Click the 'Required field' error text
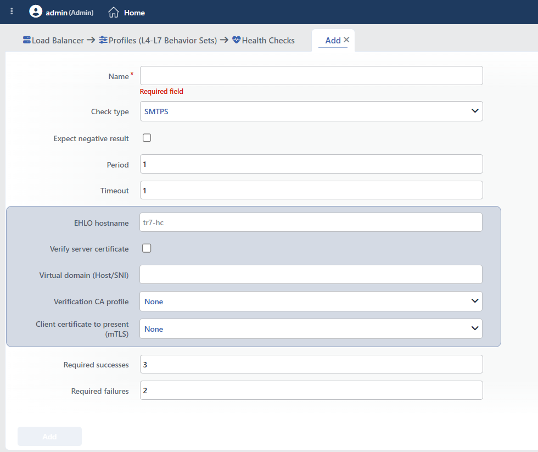Viewport: 538px width, 452px height. pyautogui.click(x=161, y=91)
